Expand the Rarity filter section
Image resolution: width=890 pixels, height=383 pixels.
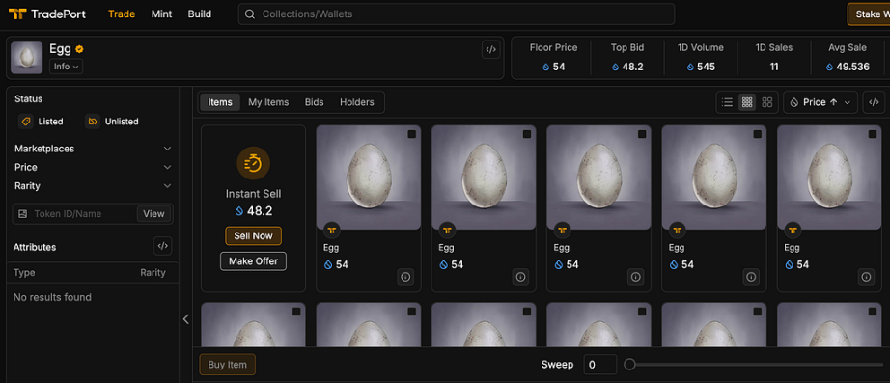coord(93,186)
